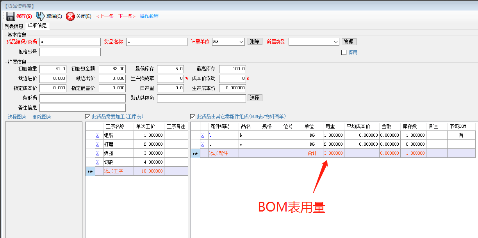The width and height of the screenshot is (478, 238).
Task: Click the 关闭(E) close icon
Action: coord(70,16)
